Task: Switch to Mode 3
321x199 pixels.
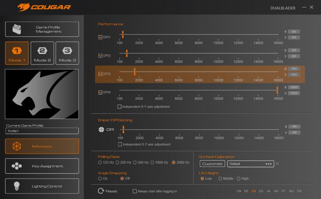Action: click(67, 53)
